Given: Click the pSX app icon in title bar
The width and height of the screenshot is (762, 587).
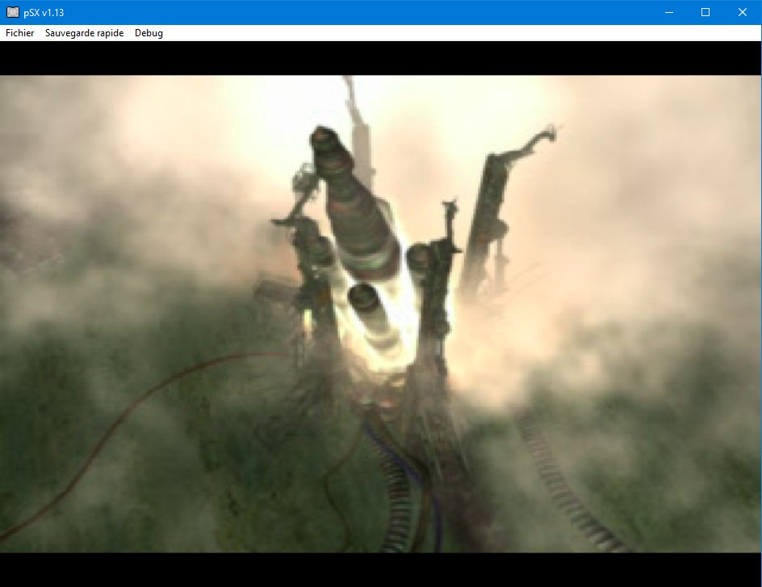Looking at the screenshot, I should coord(13,12).
